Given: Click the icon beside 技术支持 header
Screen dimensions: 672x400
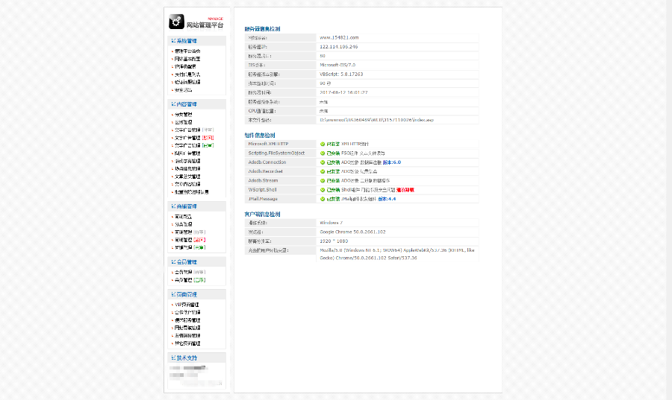Looking at the screenshot, I should pyautogui.click(x=173, y=358).
